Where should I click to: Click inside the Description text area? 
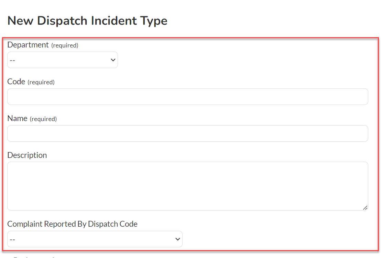[x=188, y=186]
